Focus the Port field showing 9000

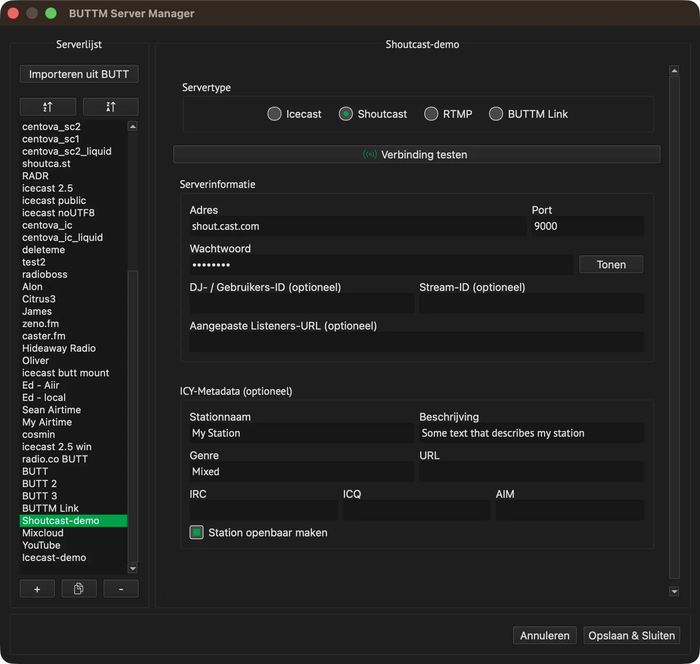pyautogui.click(x=588, y=226)
